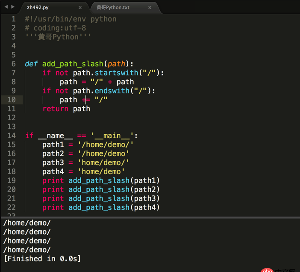The width and height of the screenshot is (300, 272).
Task: Click line number 22 in the gutter
Action: point(12,207)
